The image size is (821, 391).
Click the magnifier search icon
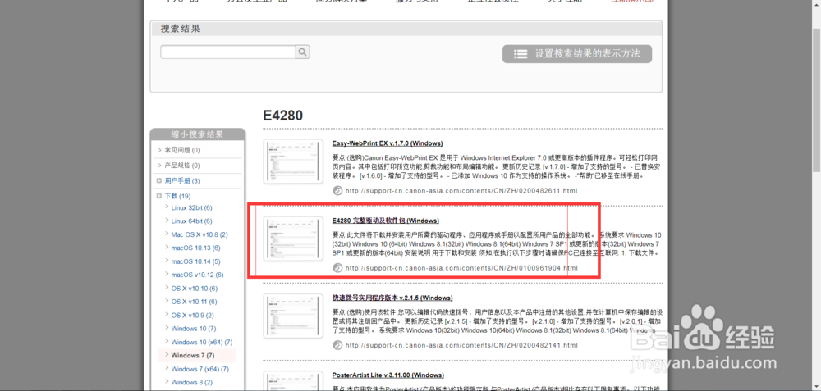pos(303,52)
